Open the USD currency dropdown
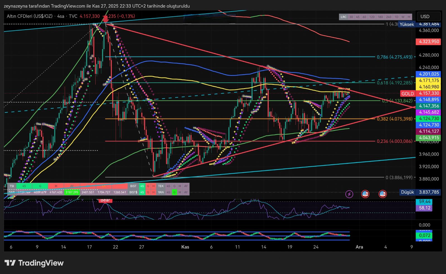Screen dimensions: 446x274 pos(428,16)
